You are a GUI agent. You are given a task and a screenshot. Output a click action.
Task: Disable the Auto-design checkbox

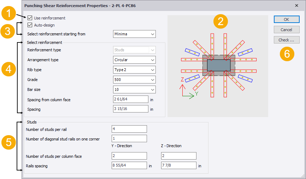(x=30, y=25)
